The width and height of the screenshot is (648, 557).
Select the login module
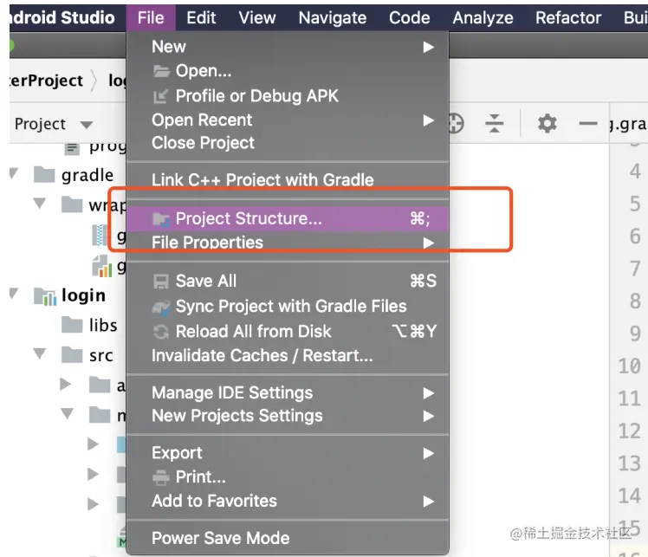(83, 295)
